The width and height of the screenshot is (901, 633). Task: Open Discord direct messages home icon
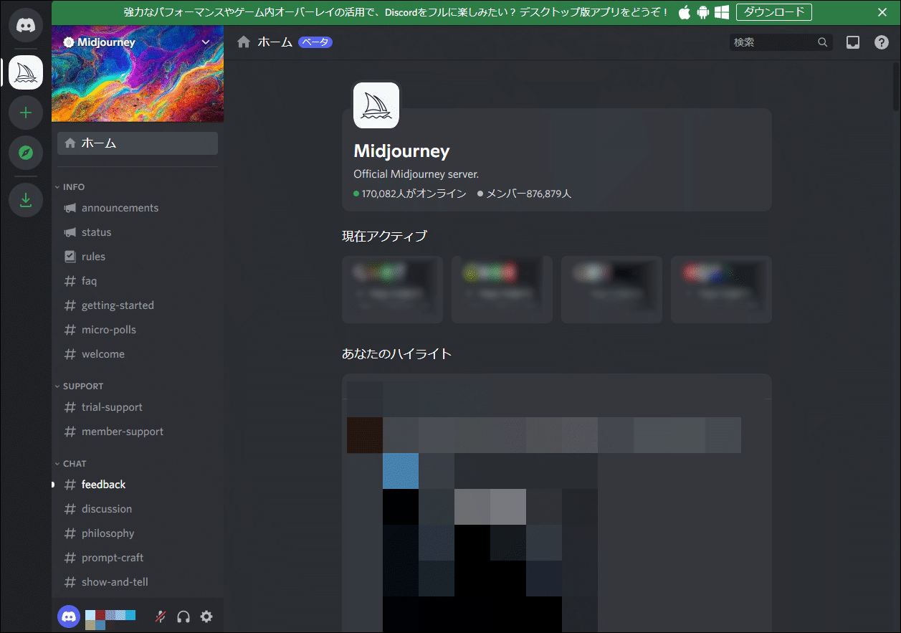pos(26,25)
